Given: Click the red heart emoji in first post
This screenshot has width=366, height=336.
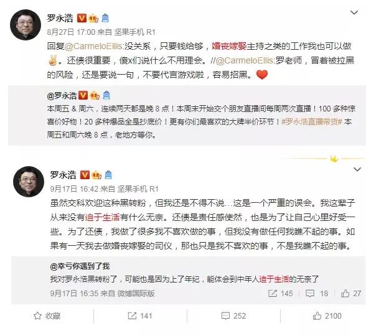Looking at the screenshot, I should point(262,75).
